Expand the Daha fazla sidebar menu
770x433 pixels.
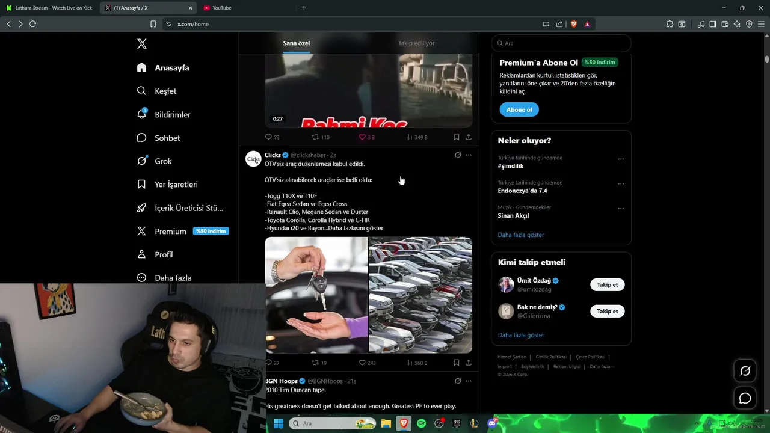click(164, 278)
